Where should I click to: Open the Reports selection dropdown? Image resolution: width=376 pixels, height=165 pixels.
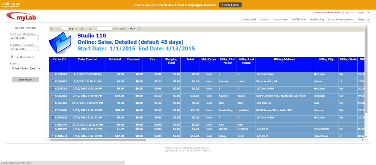(26, 68)
